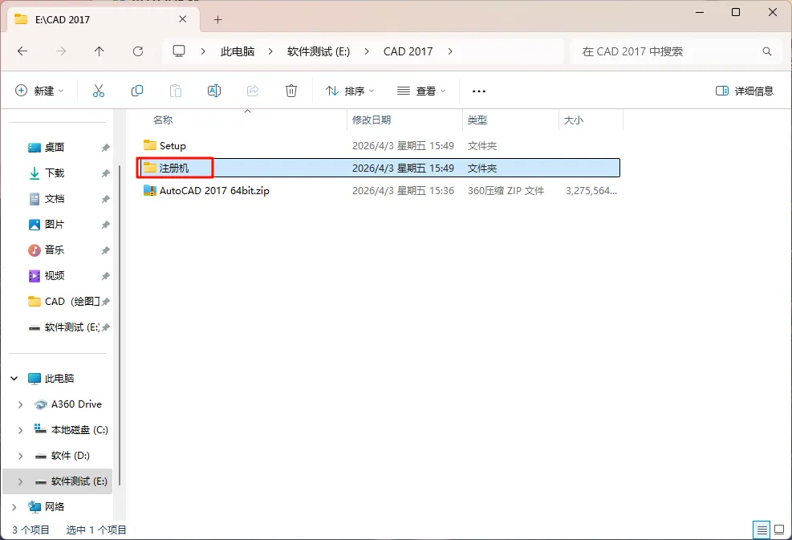The width and height of the screenshot is (792, 540).
Task: Expand the 软件测试 (E:) tree node
Action: 20,482
